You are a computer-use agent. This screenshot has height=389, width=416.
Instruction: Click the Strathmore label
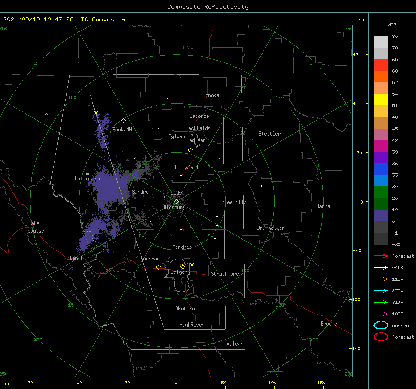pyautogui.click(x=225, y=274)
